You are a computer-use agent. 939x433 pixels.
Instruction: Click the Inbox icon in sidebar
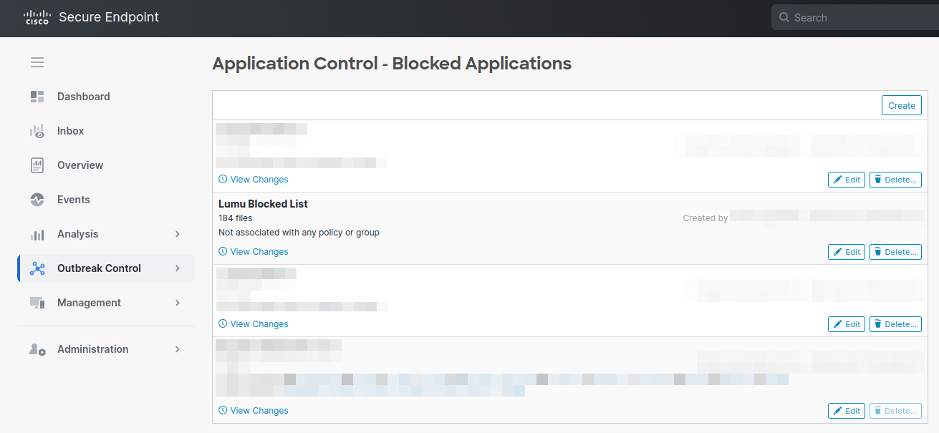[x=37, y=131]
